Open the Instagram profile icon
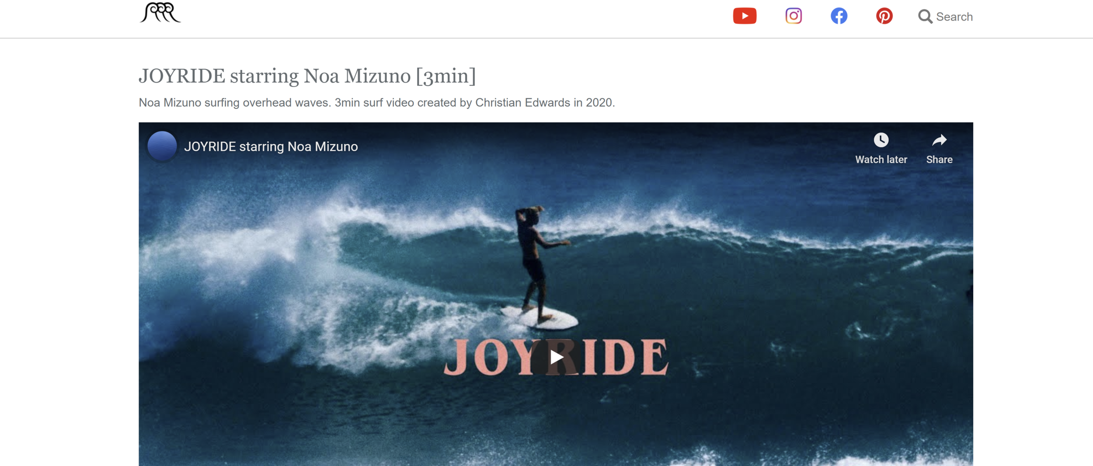Viewport: 1093px width, 466px height. [x=793, y=16]
